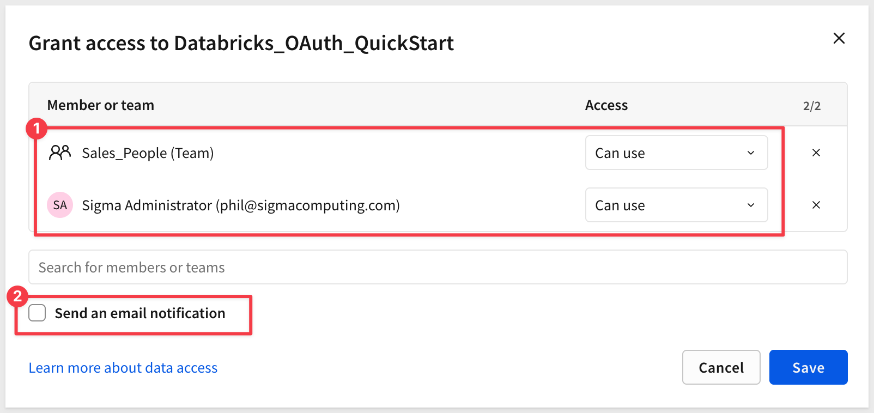Remove Sigma Administrator from access list

pos(816,205)
